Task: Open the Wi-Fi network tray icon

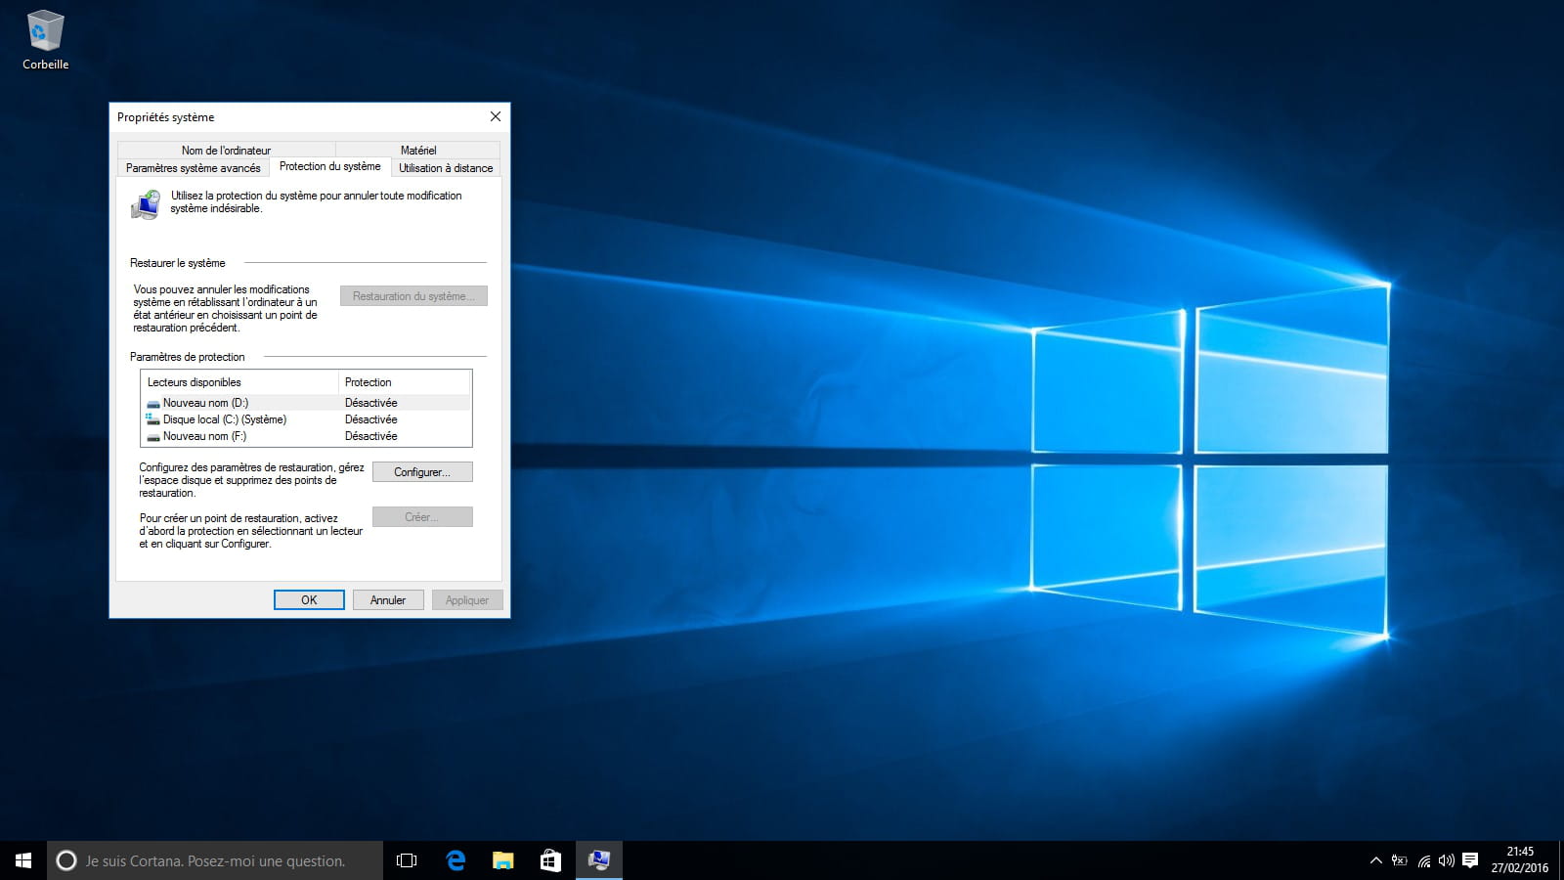Action: click(1423, 860)
